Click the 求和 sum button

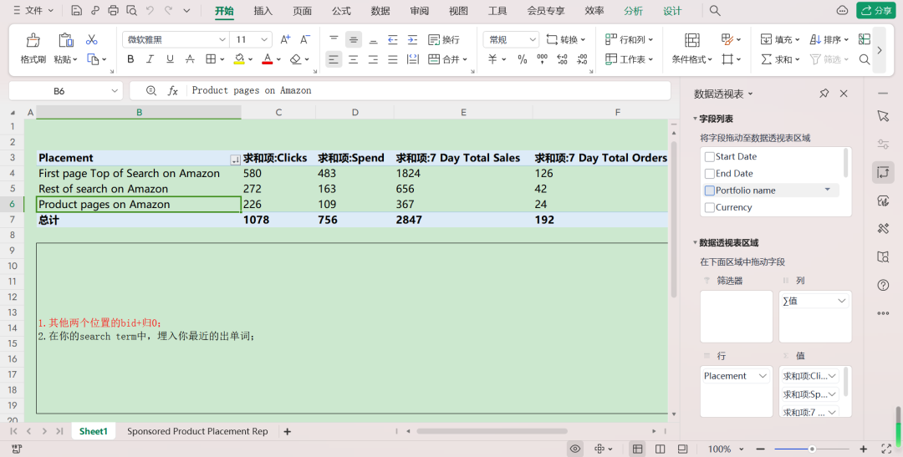coord(780,59)
